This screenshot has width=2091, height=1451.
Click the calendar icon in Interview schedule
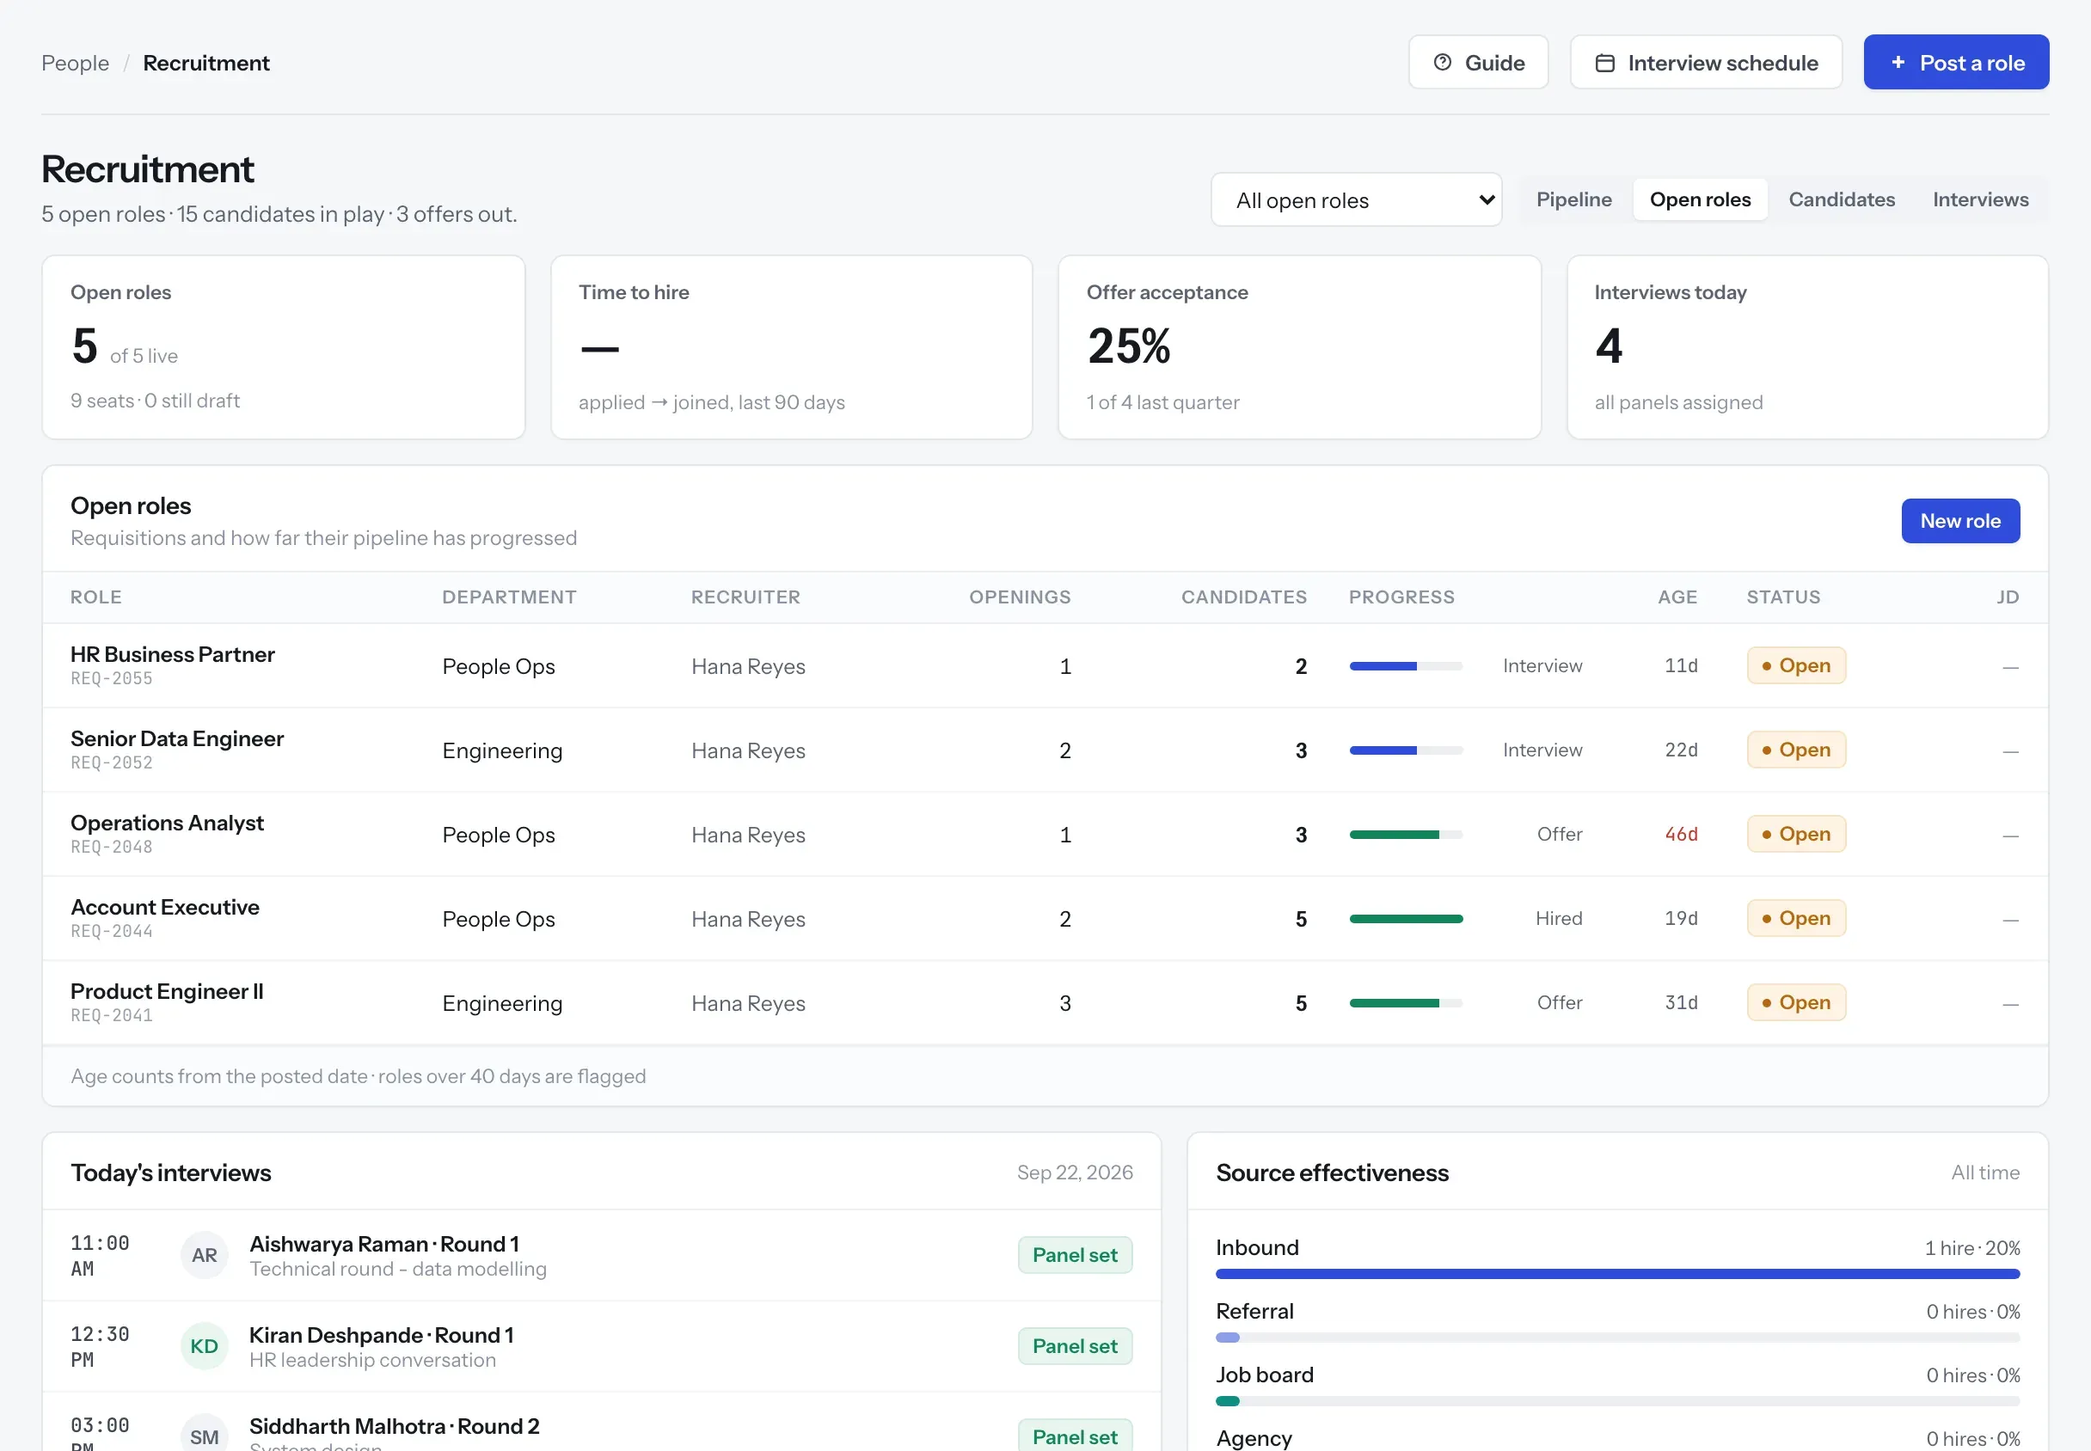pos(1604,63)
